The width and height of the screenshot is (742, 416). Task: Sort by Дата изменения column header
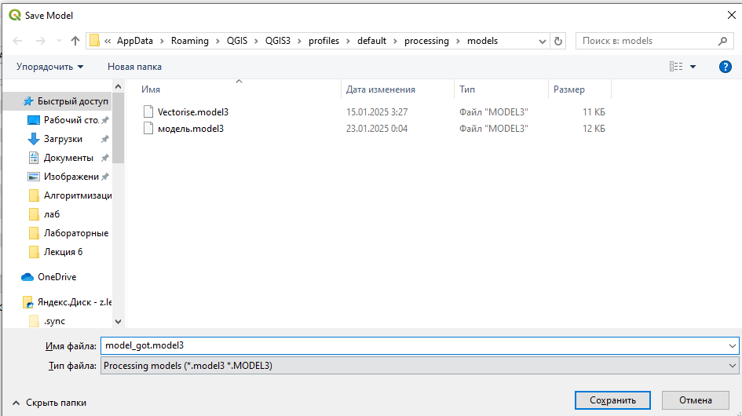[x=381, y=89]
